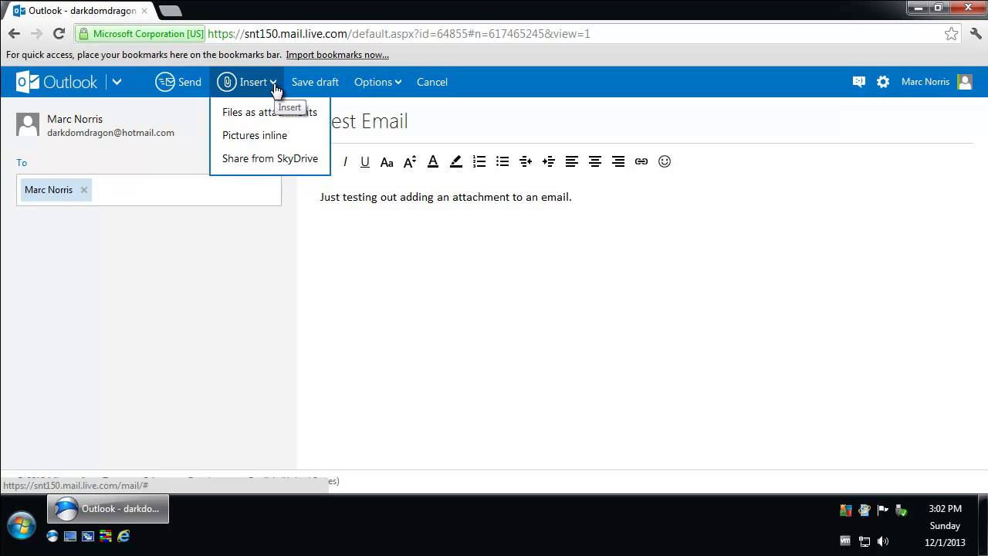Align text left
This screenshot has width=988, height=556.
point(572,161)
